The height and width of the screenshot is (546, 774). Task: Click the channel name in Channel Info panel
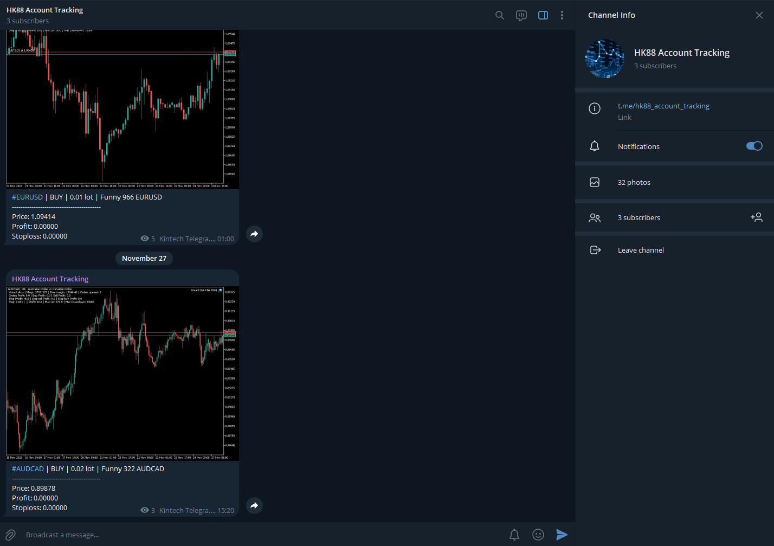[x=682, y=53]
